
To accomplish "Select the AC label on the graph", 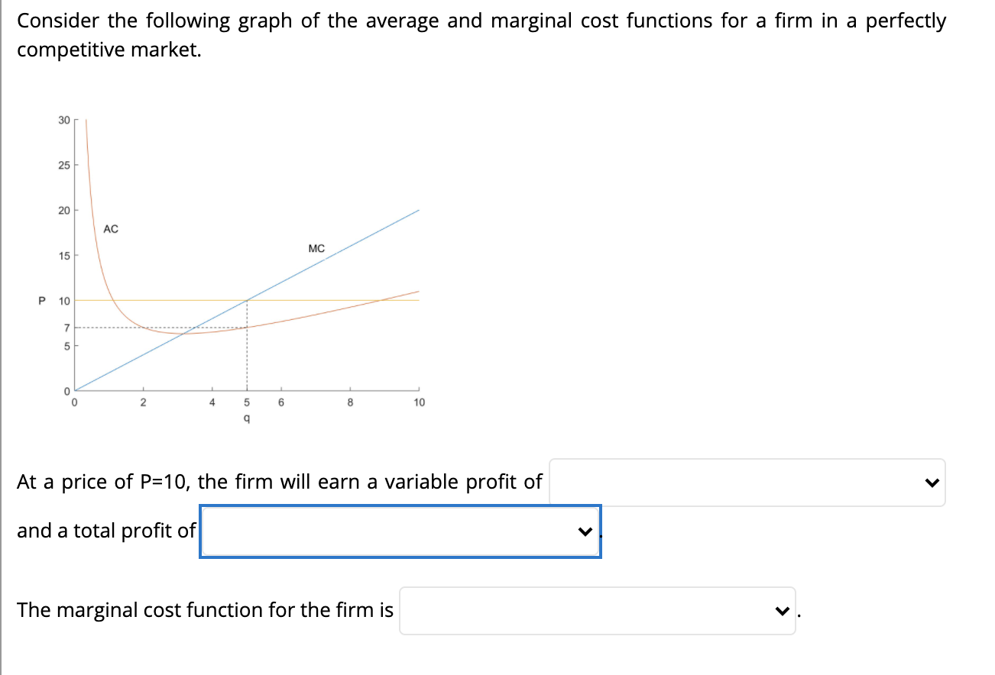I will 111,228.
